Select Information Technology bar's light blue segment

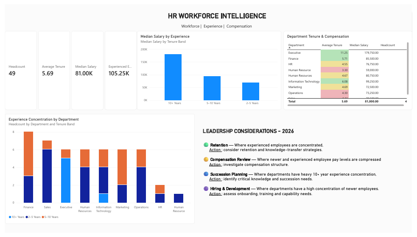pos(104,198)
